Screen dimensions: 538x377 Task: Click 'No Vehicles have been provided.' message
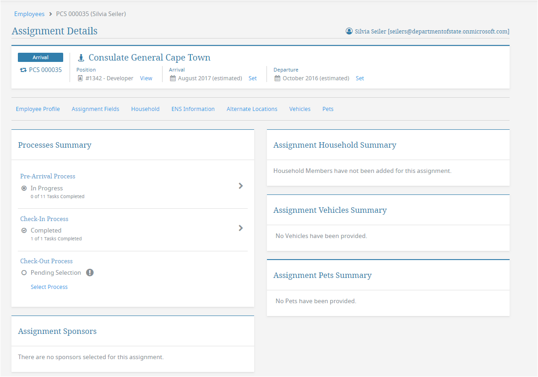[x=321, y=236]
